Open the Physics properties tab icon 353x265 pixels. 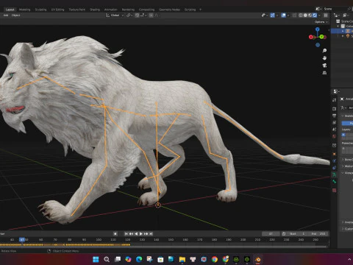point(335,161)
